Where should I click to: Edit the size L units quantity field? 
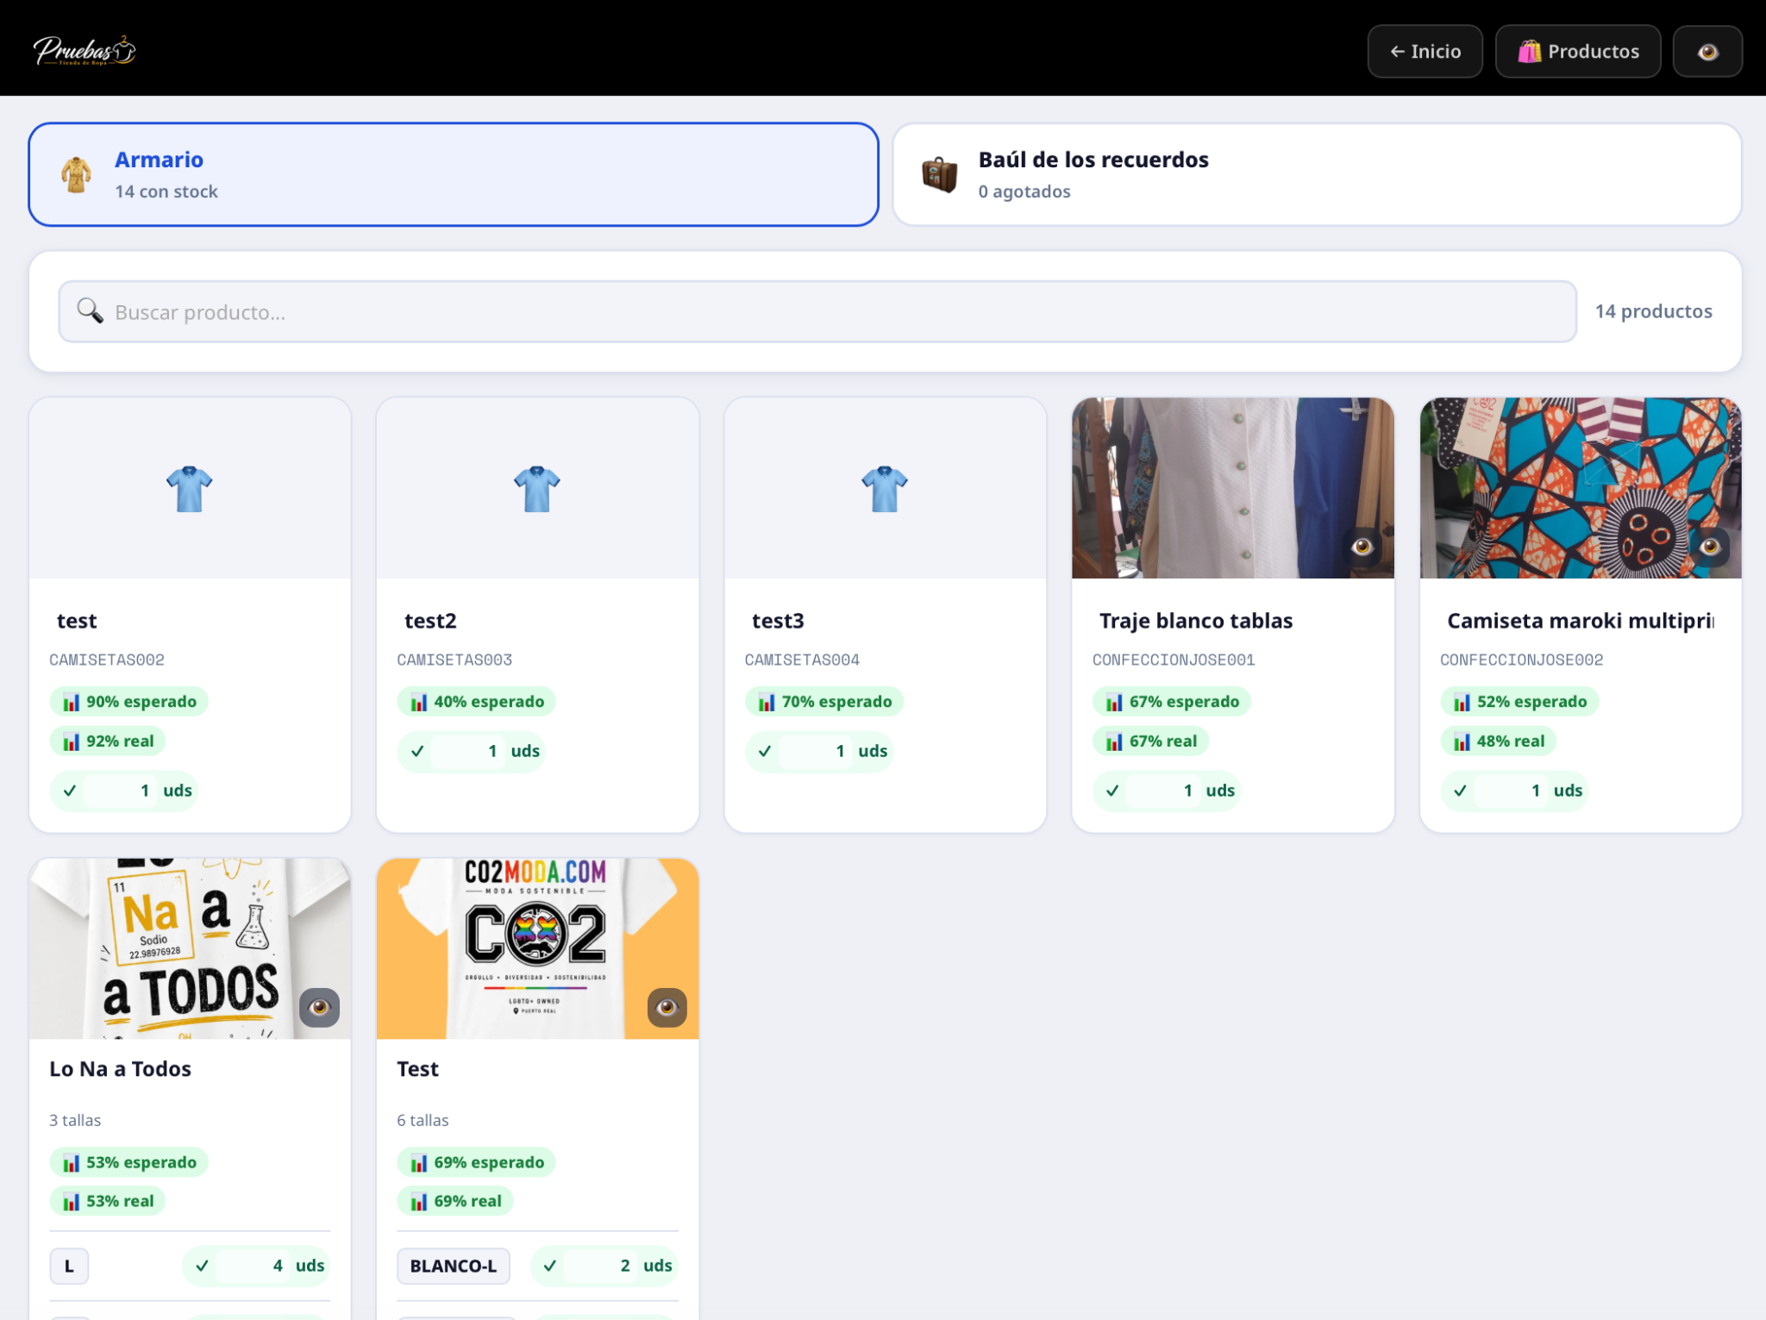click(x=253, y=1266)
